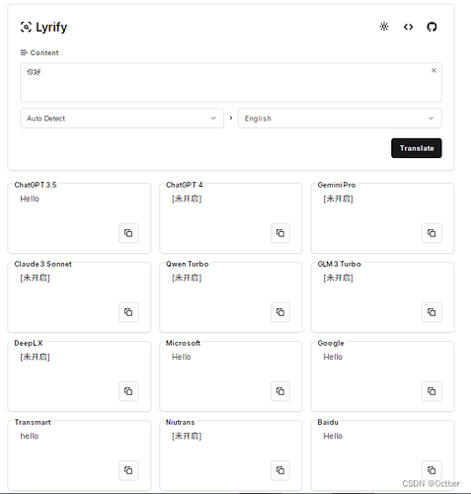Click the Translate button
This screenshot has height=494, width=471.
[x=417, y=148]
